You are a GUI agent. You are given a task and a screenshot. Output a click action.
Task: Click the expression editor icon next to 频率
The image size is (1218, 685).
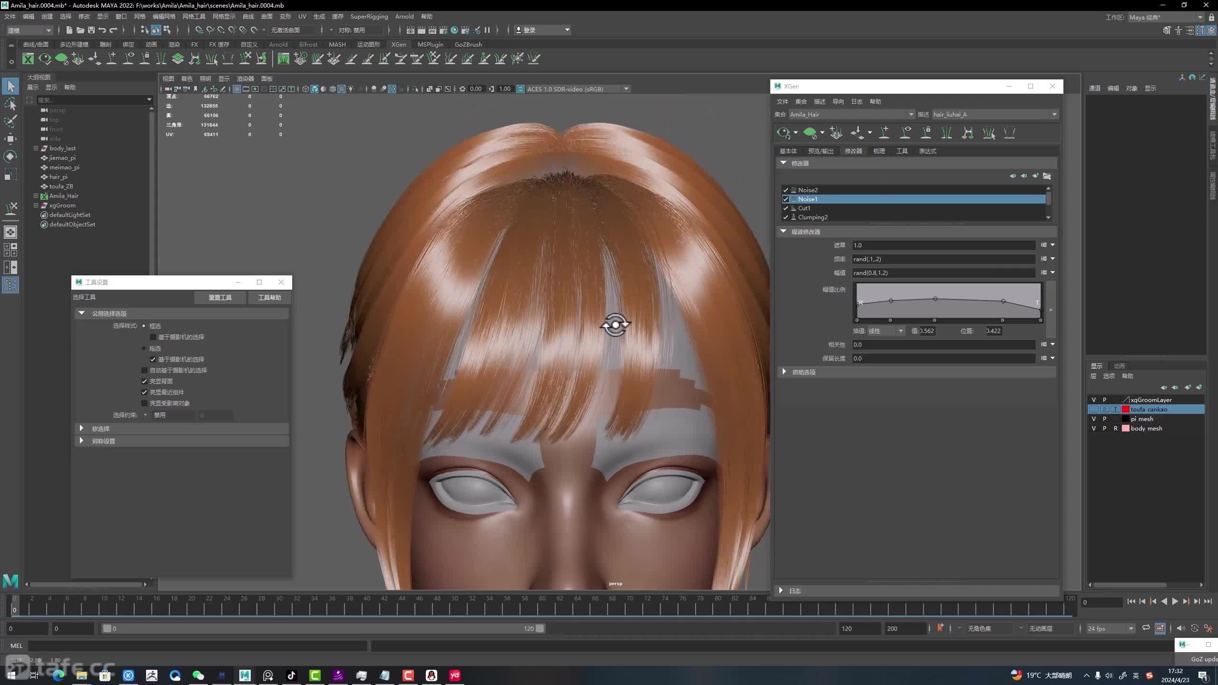pyautogui.click(x=1044, y=259)
